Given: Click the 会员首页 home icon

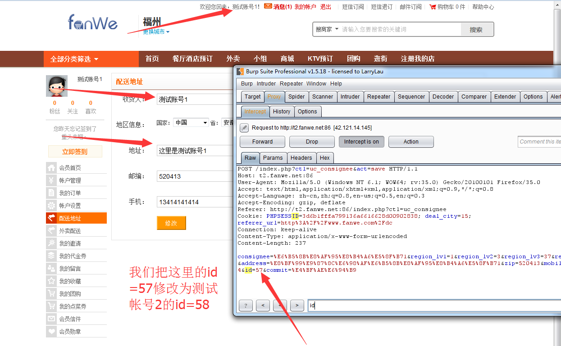Looking at the screenshot, I should pos(51,168).
